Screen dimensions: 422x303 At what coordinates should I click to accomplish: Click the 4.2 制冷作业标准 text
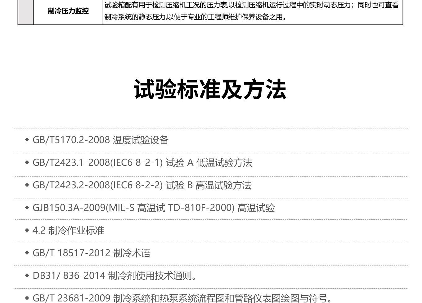click(x=68, y=231)
